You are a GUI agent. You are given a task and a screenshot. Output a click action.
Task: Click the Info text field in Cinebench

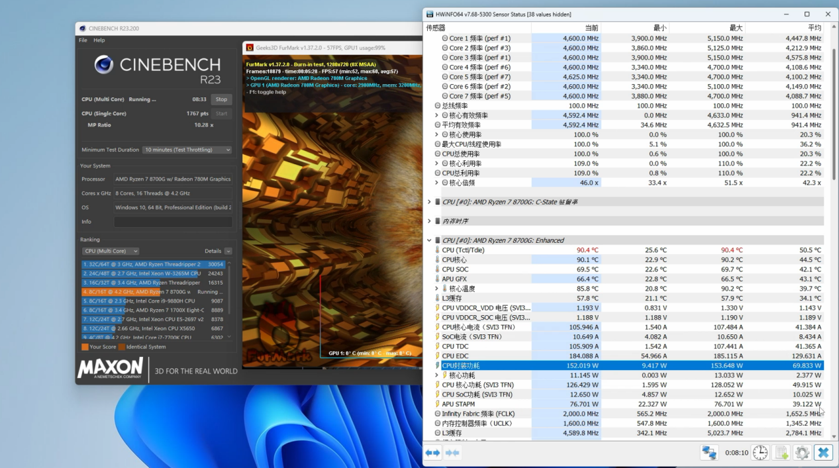point(173,222)
